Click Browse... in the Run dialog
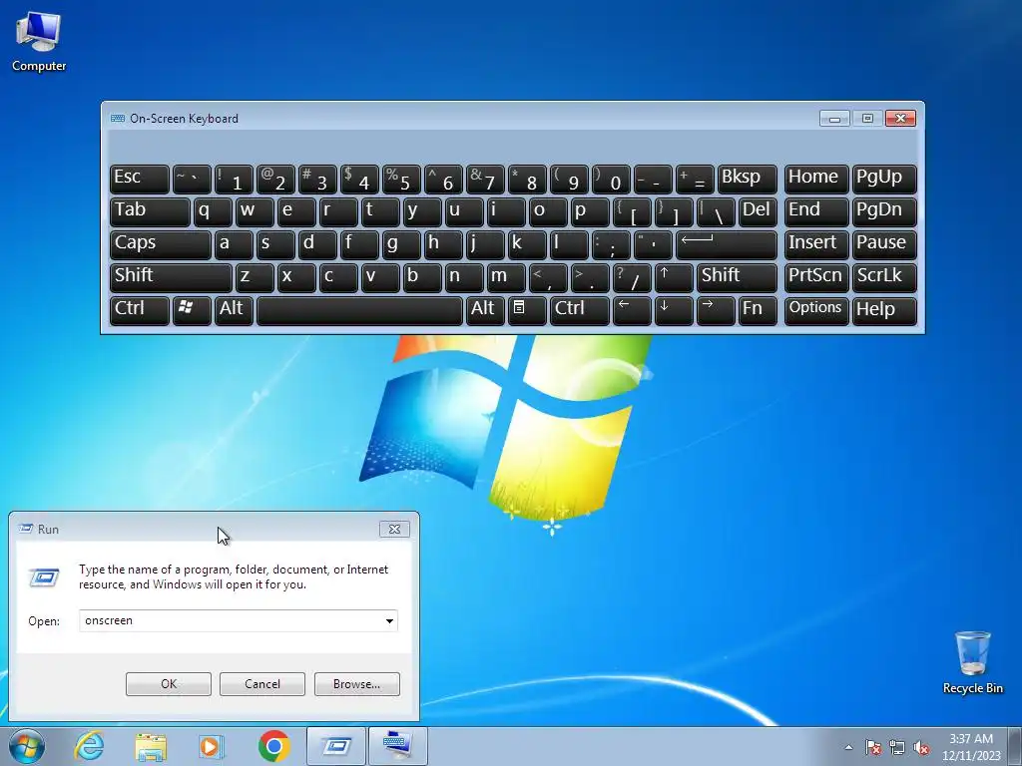 point(356,684)
